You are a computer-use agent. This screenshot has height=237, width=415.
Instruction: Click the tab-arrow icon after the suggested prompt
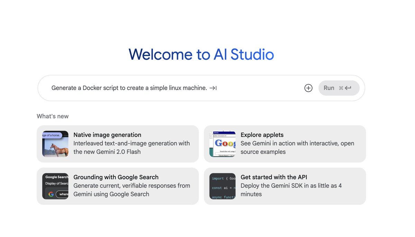tap(213, 88)
